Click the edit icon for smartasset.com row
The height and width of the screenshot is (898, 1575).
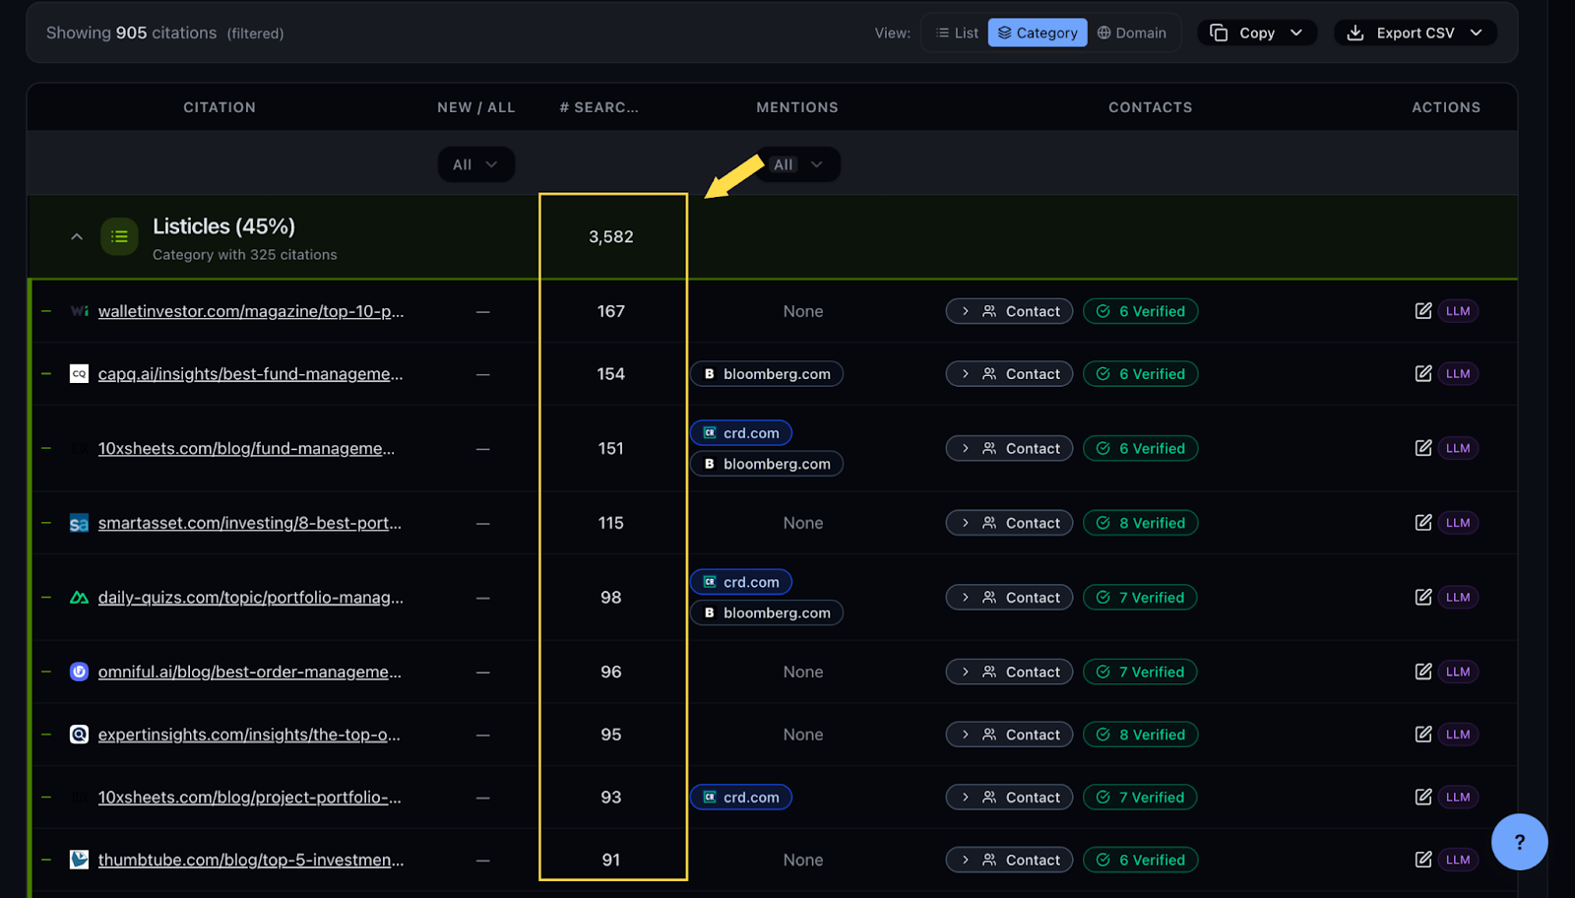click(x=1422, y=523)
